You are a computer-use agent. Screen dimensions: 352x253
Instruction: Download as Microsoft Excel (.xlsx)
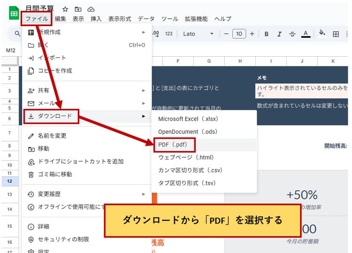coord(204,119)
